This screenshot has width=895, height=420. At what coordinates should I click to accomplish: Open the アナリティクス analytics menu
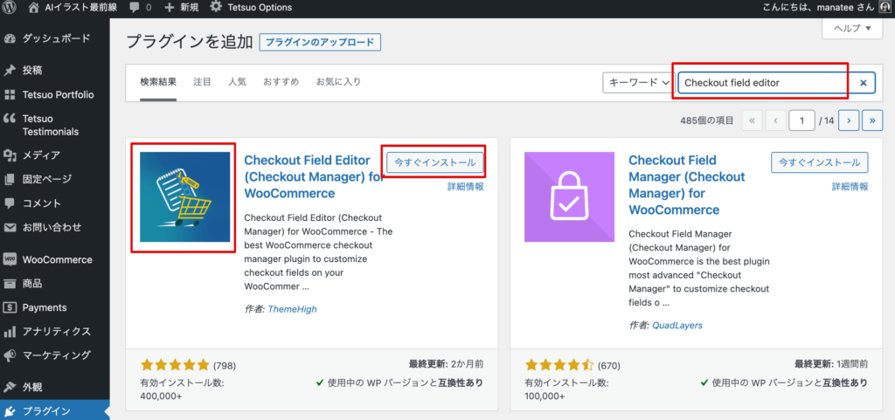(56, 331)
